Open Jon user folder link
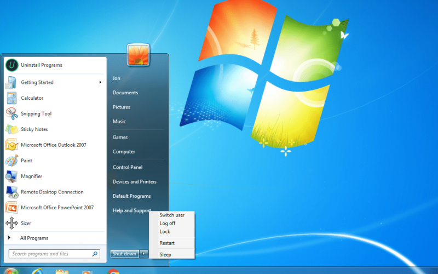This screenshot has width=438, height=274. click(117, 78)
